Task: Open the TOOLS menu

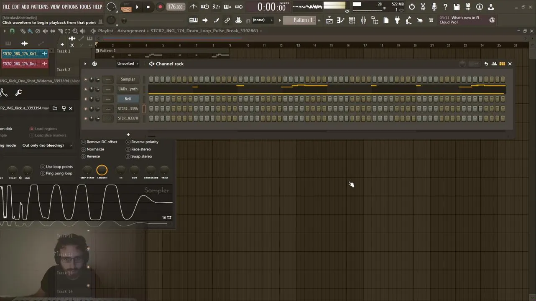Action: click(x=85, y=7)
